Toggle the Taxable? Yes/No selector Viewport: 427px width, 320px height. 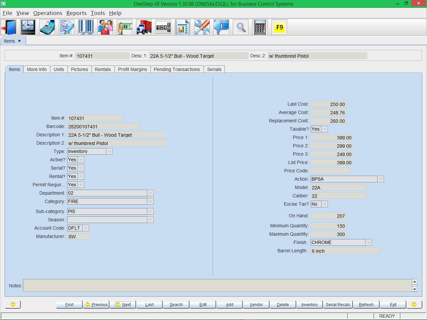pyautogui.click(x=324, y=129)
